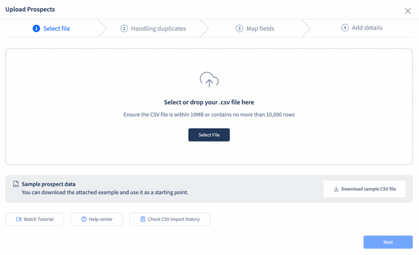This screenshot has height=255, width=419.
Task: Click the video camera icon for the tutorial
Action: pos(19,219)
